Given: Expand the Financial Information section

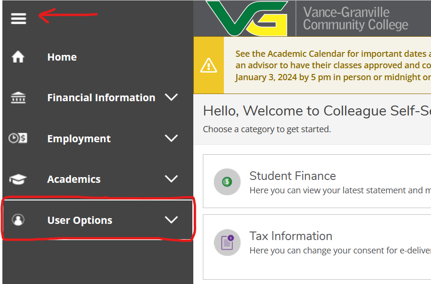Looking at the screenshot, I should 171,97.
